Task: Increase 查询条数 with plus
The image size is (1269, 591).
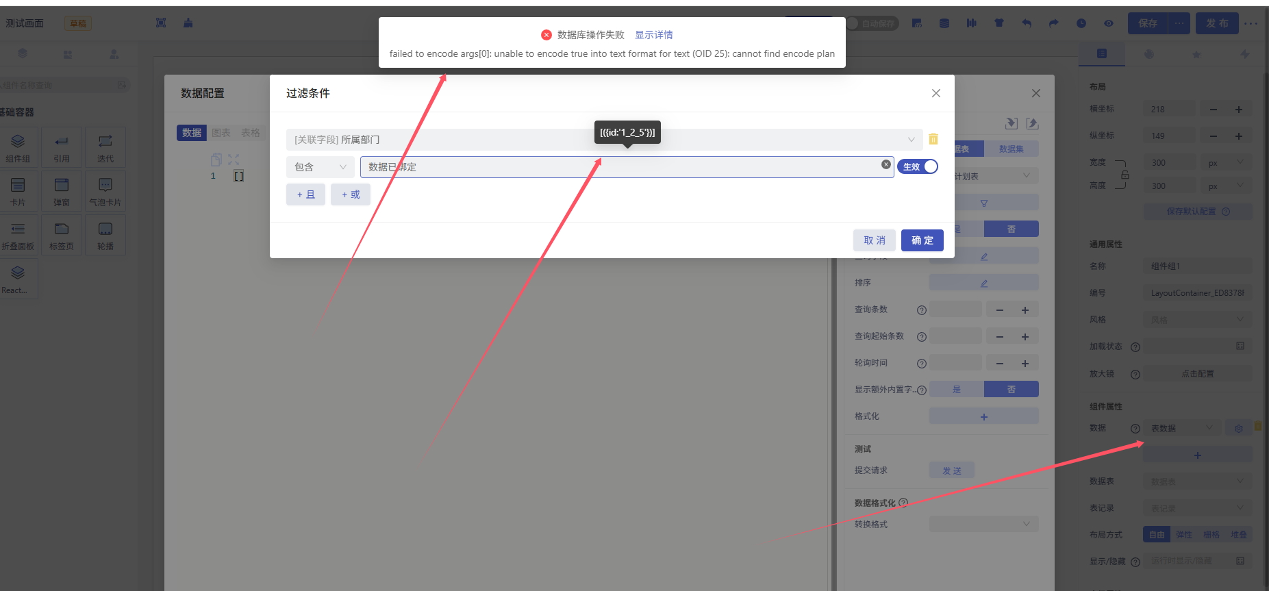Action: [1025, 310]
